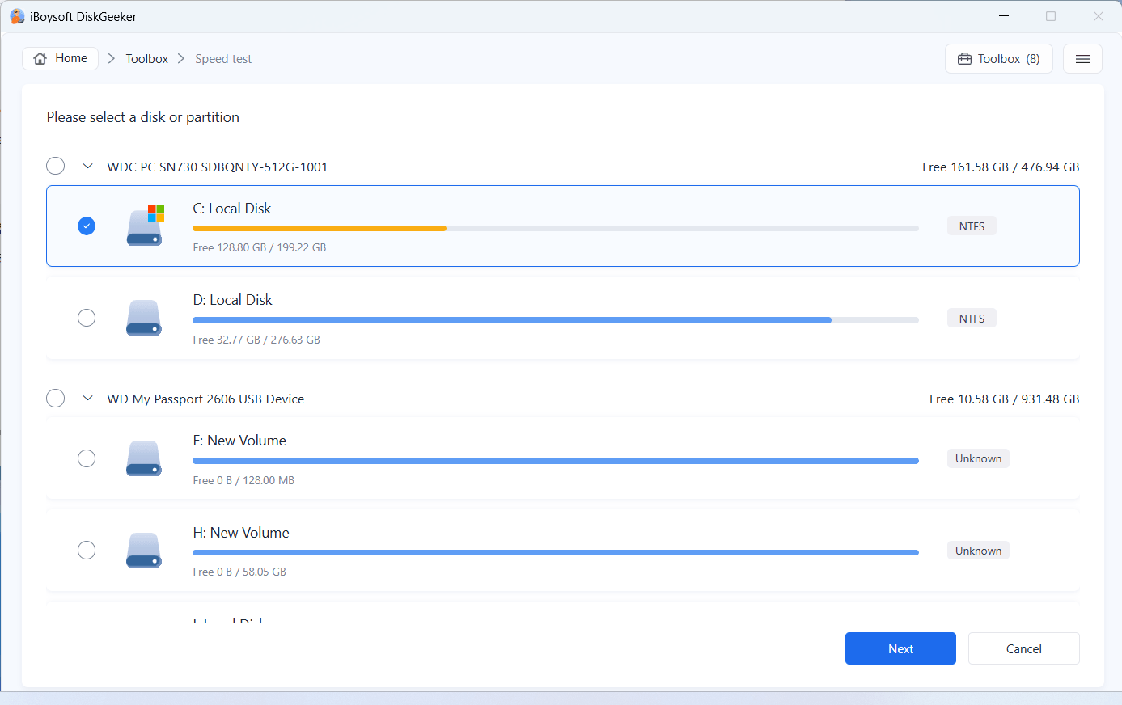1122x705 pixels.
Task: Click the E: New Volume usage bar
Action: tap(556, 461)
